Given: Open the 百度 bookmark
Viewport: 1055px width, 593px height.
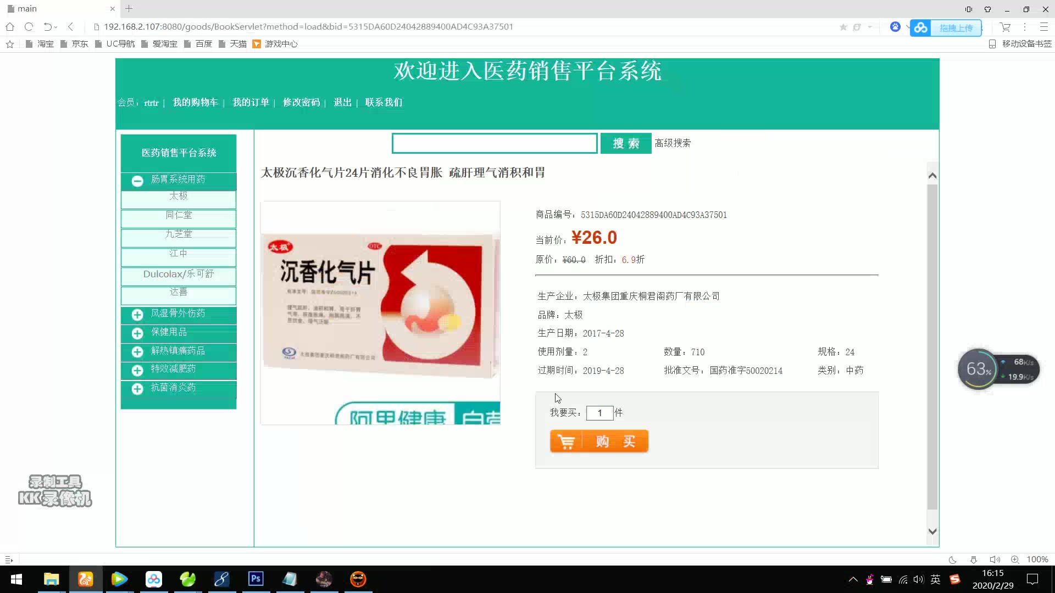Looking at the screenshot, I should 198,44.
